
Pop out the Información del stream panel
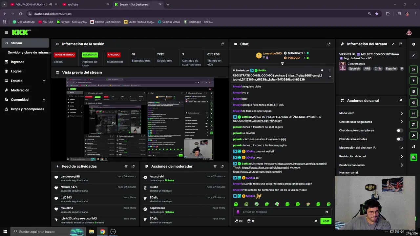pyautogui.click(x=400, y=44)
